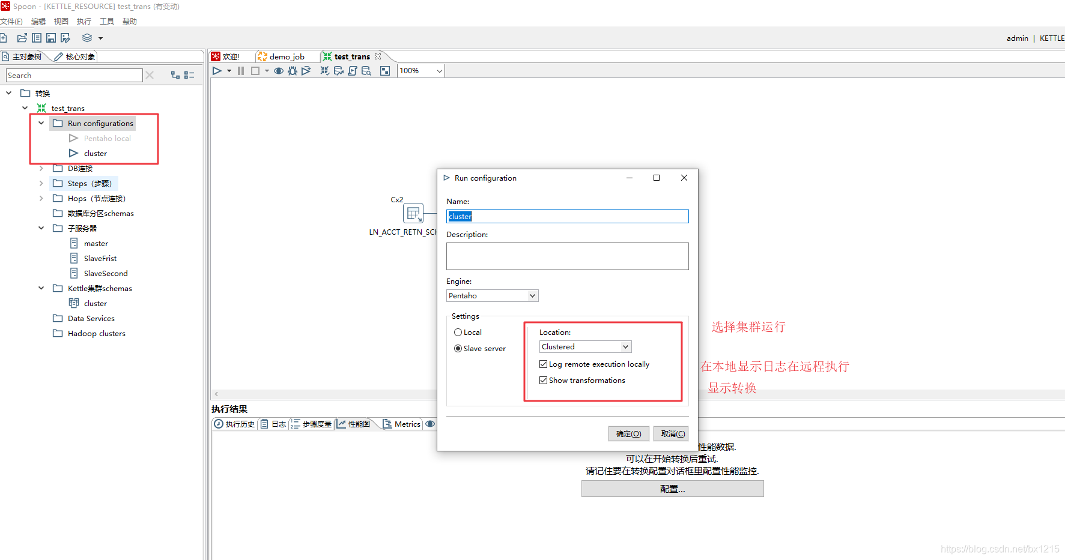Image resolution: width=1065 pixels, height=560 pixels.
Task: Confirm with the 确定(O) button
Action: pyautogui.click(x=629, y=434)
